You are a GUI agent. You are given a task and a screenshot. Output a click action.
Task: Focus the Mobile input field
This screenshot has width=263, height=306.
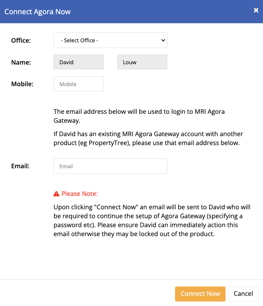tap(79, 84)
